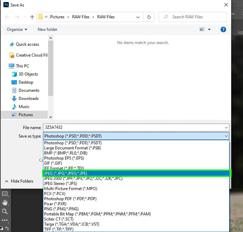Swap foreground and background colors icon
Screen dimensions: 243x232
(7, 228)
